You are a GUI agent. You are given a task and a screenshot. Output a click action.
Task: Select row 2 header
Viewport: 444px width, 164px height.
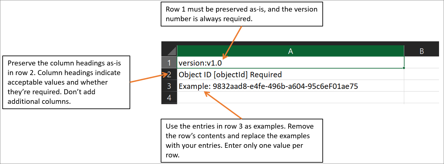point(169,74)
